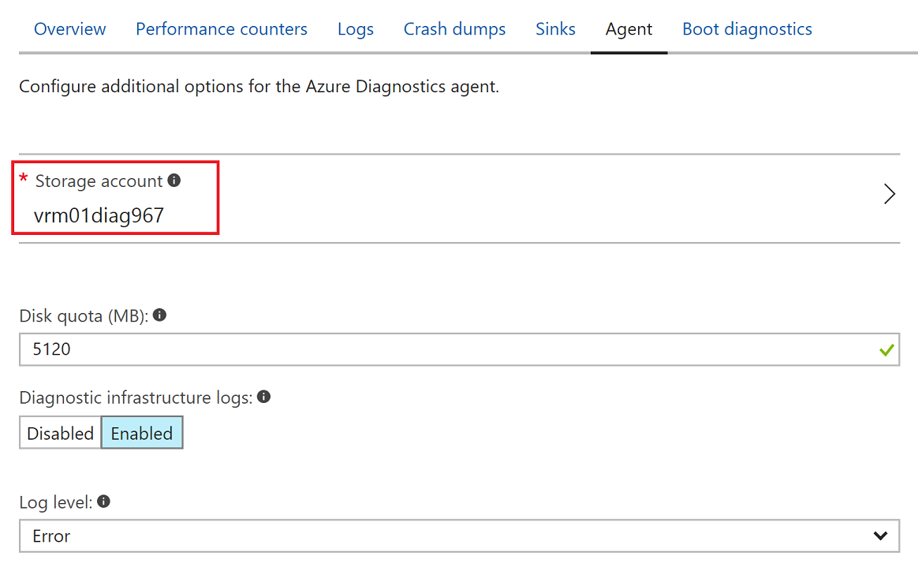This screenshot has height=574, width=918.
Task: Click the Storage account info icon
Action: coord(174,181)
